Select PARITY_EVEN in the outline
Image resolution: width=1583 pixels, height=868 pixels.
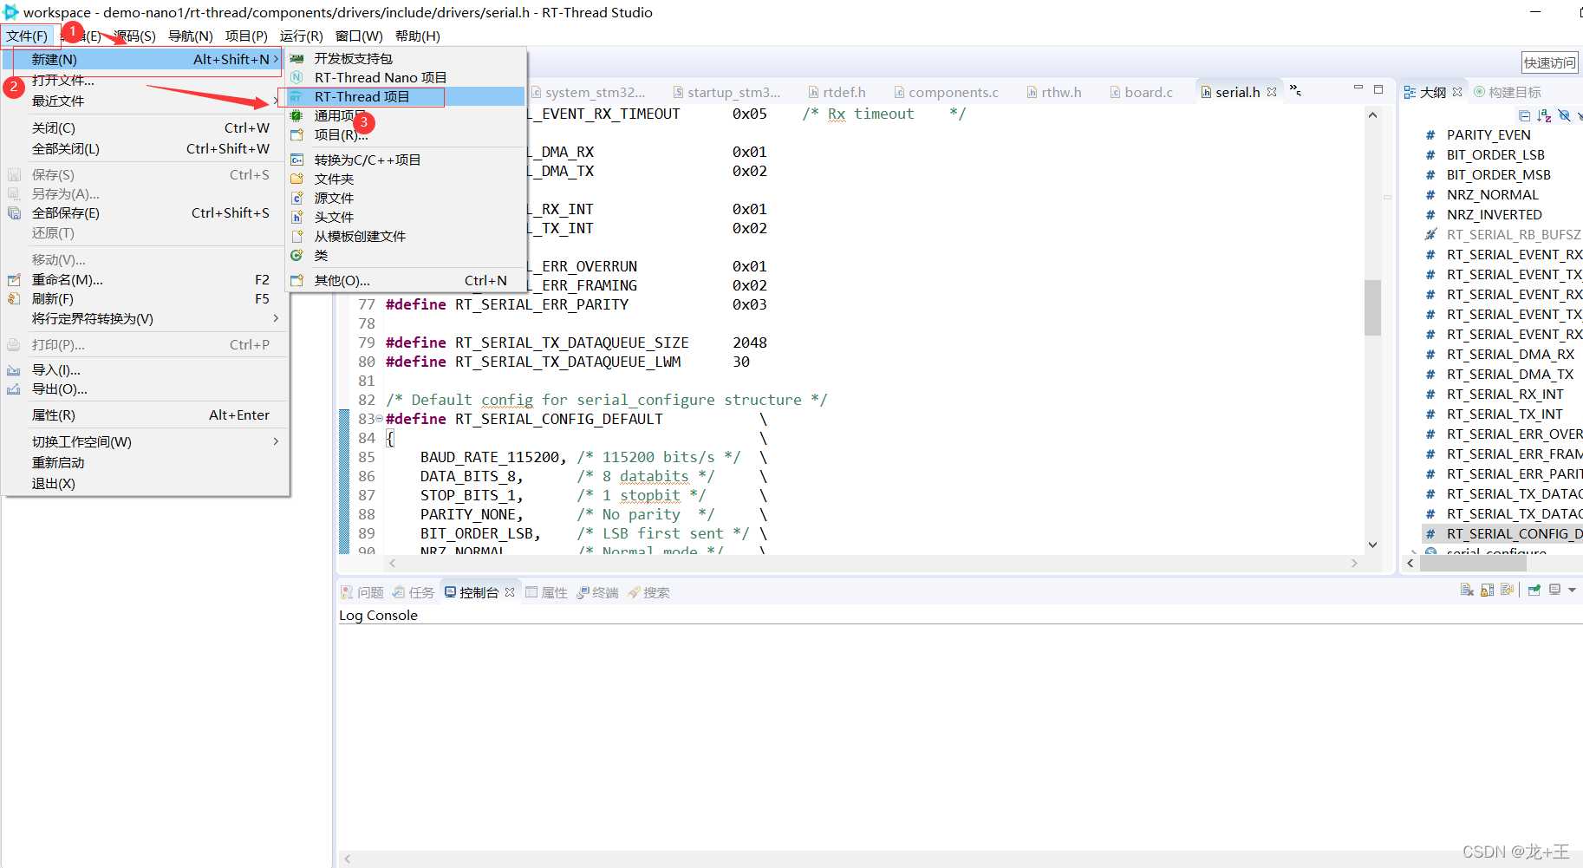pos(1488,134)
